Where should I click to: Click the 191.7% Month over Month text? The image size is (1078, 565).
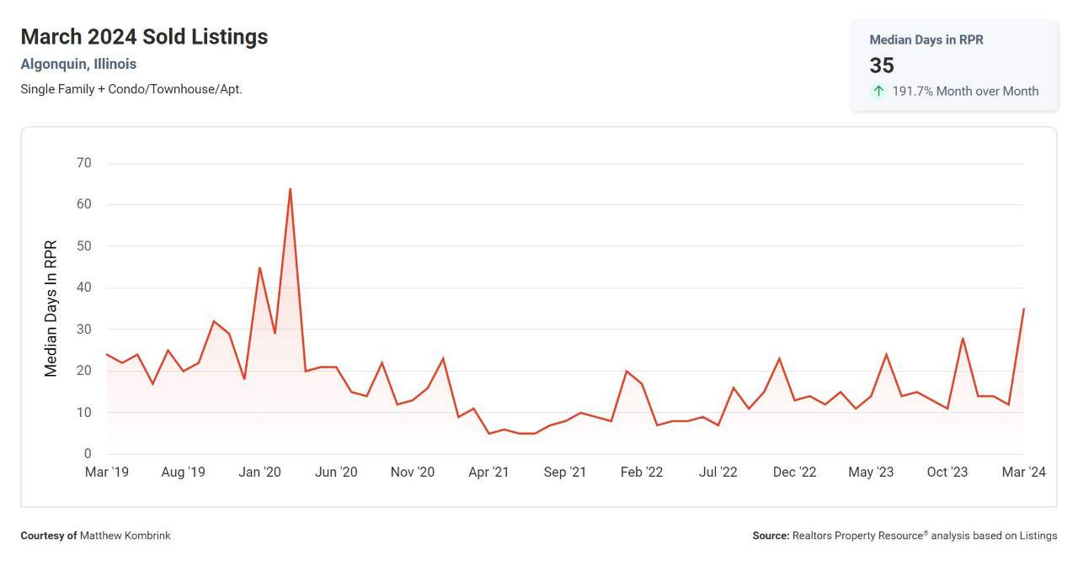pos(965,91)
